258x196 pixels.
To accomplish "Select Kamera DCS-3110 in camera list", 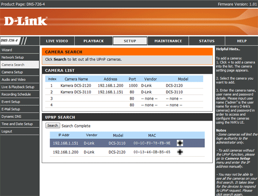I will coord(76,92).
